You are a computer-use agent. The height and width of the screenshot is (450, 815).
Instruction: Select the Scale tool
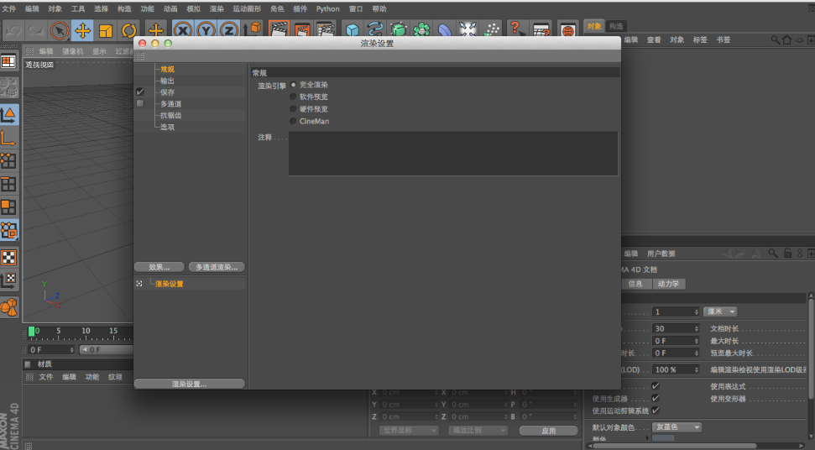coord(106,30)
